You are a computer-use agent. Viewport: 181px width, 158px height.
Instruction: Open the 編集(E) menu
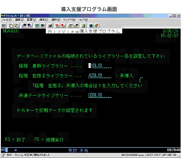pyautogui.click(x=20, y=20)
